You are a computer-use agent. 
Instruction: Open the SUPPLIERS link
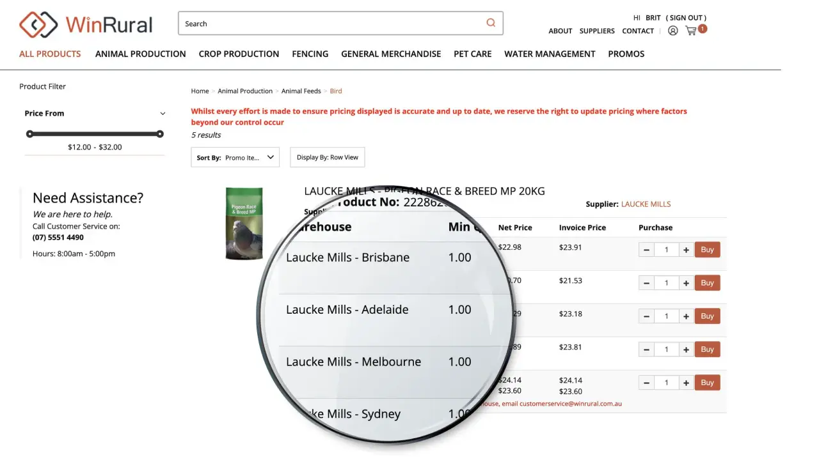tap(597, 31)
